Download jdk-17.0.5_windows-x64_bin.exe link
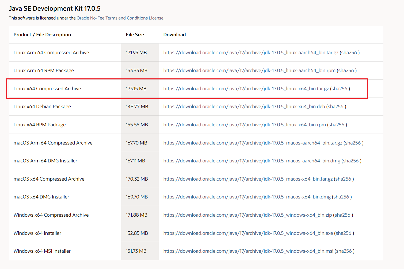This screenshot has height=269, width=404. tap(248, 233)
